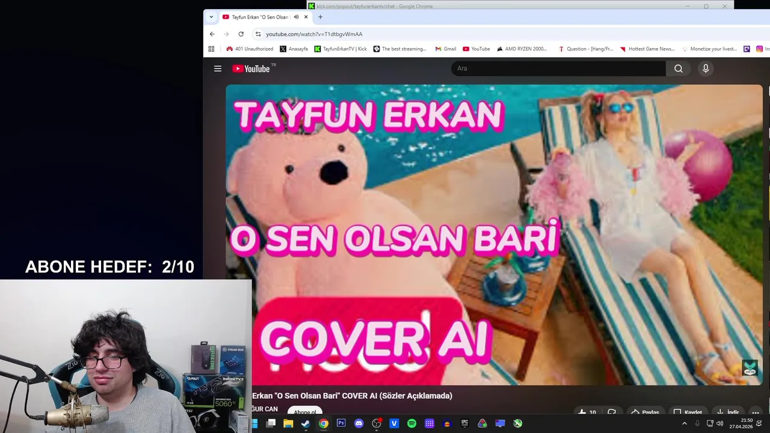Open Task View from the taskbar
770x433 pixels.
271,423
